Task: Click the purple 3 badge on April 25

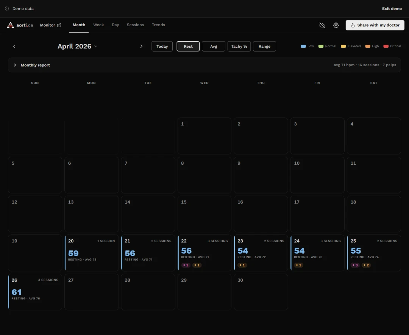Action: 355,265
